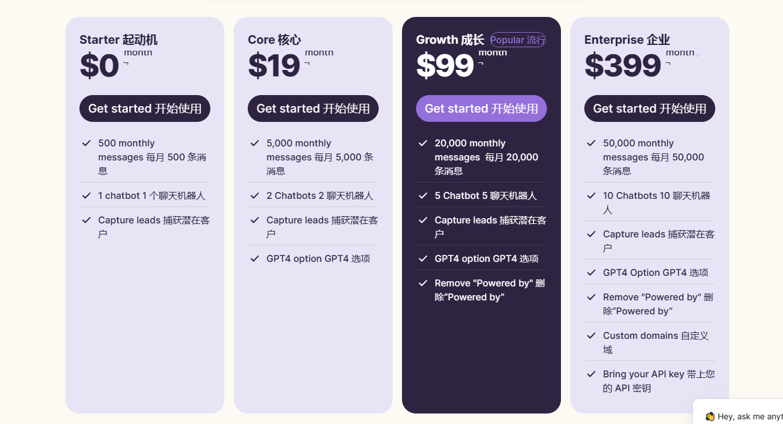Click checkmark next to Growth Remove Powered by
The width and height of the screenshot is (783, 424).
[423, 283]
